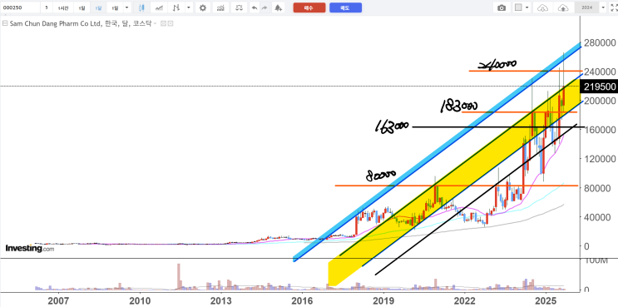Click the 2010 time axis label
This screenshot has width=618, height=307.
click(x=140, y=301)
